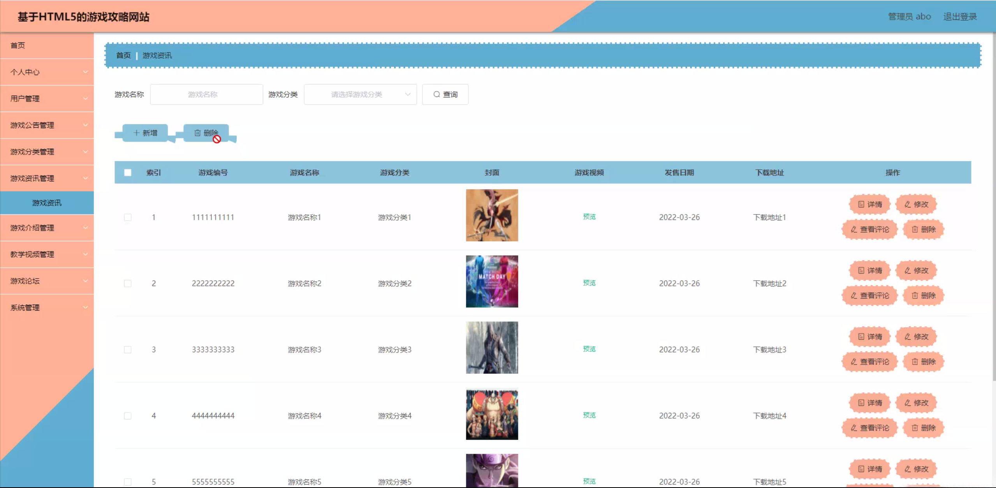The image size is (996, 488).
Task: Click the plus icon on 新增 button
Action: 136,133
